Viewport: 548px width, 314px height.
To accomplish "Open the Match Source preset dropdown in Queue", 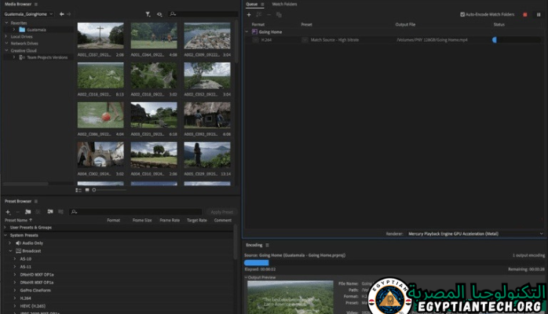I will (305, 40).
